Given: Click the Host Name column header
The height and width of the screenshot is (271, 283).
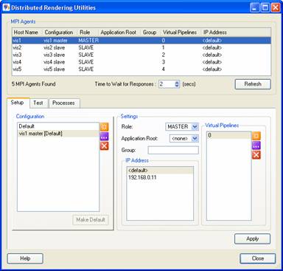Looking at the screenshot, I should pyautogui.click(x=27, y=32).
